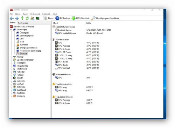Click the Forward arrow toolbar icon
This screenshot has width=175, height=128.
pyautogui.click(x=17, y=18)
